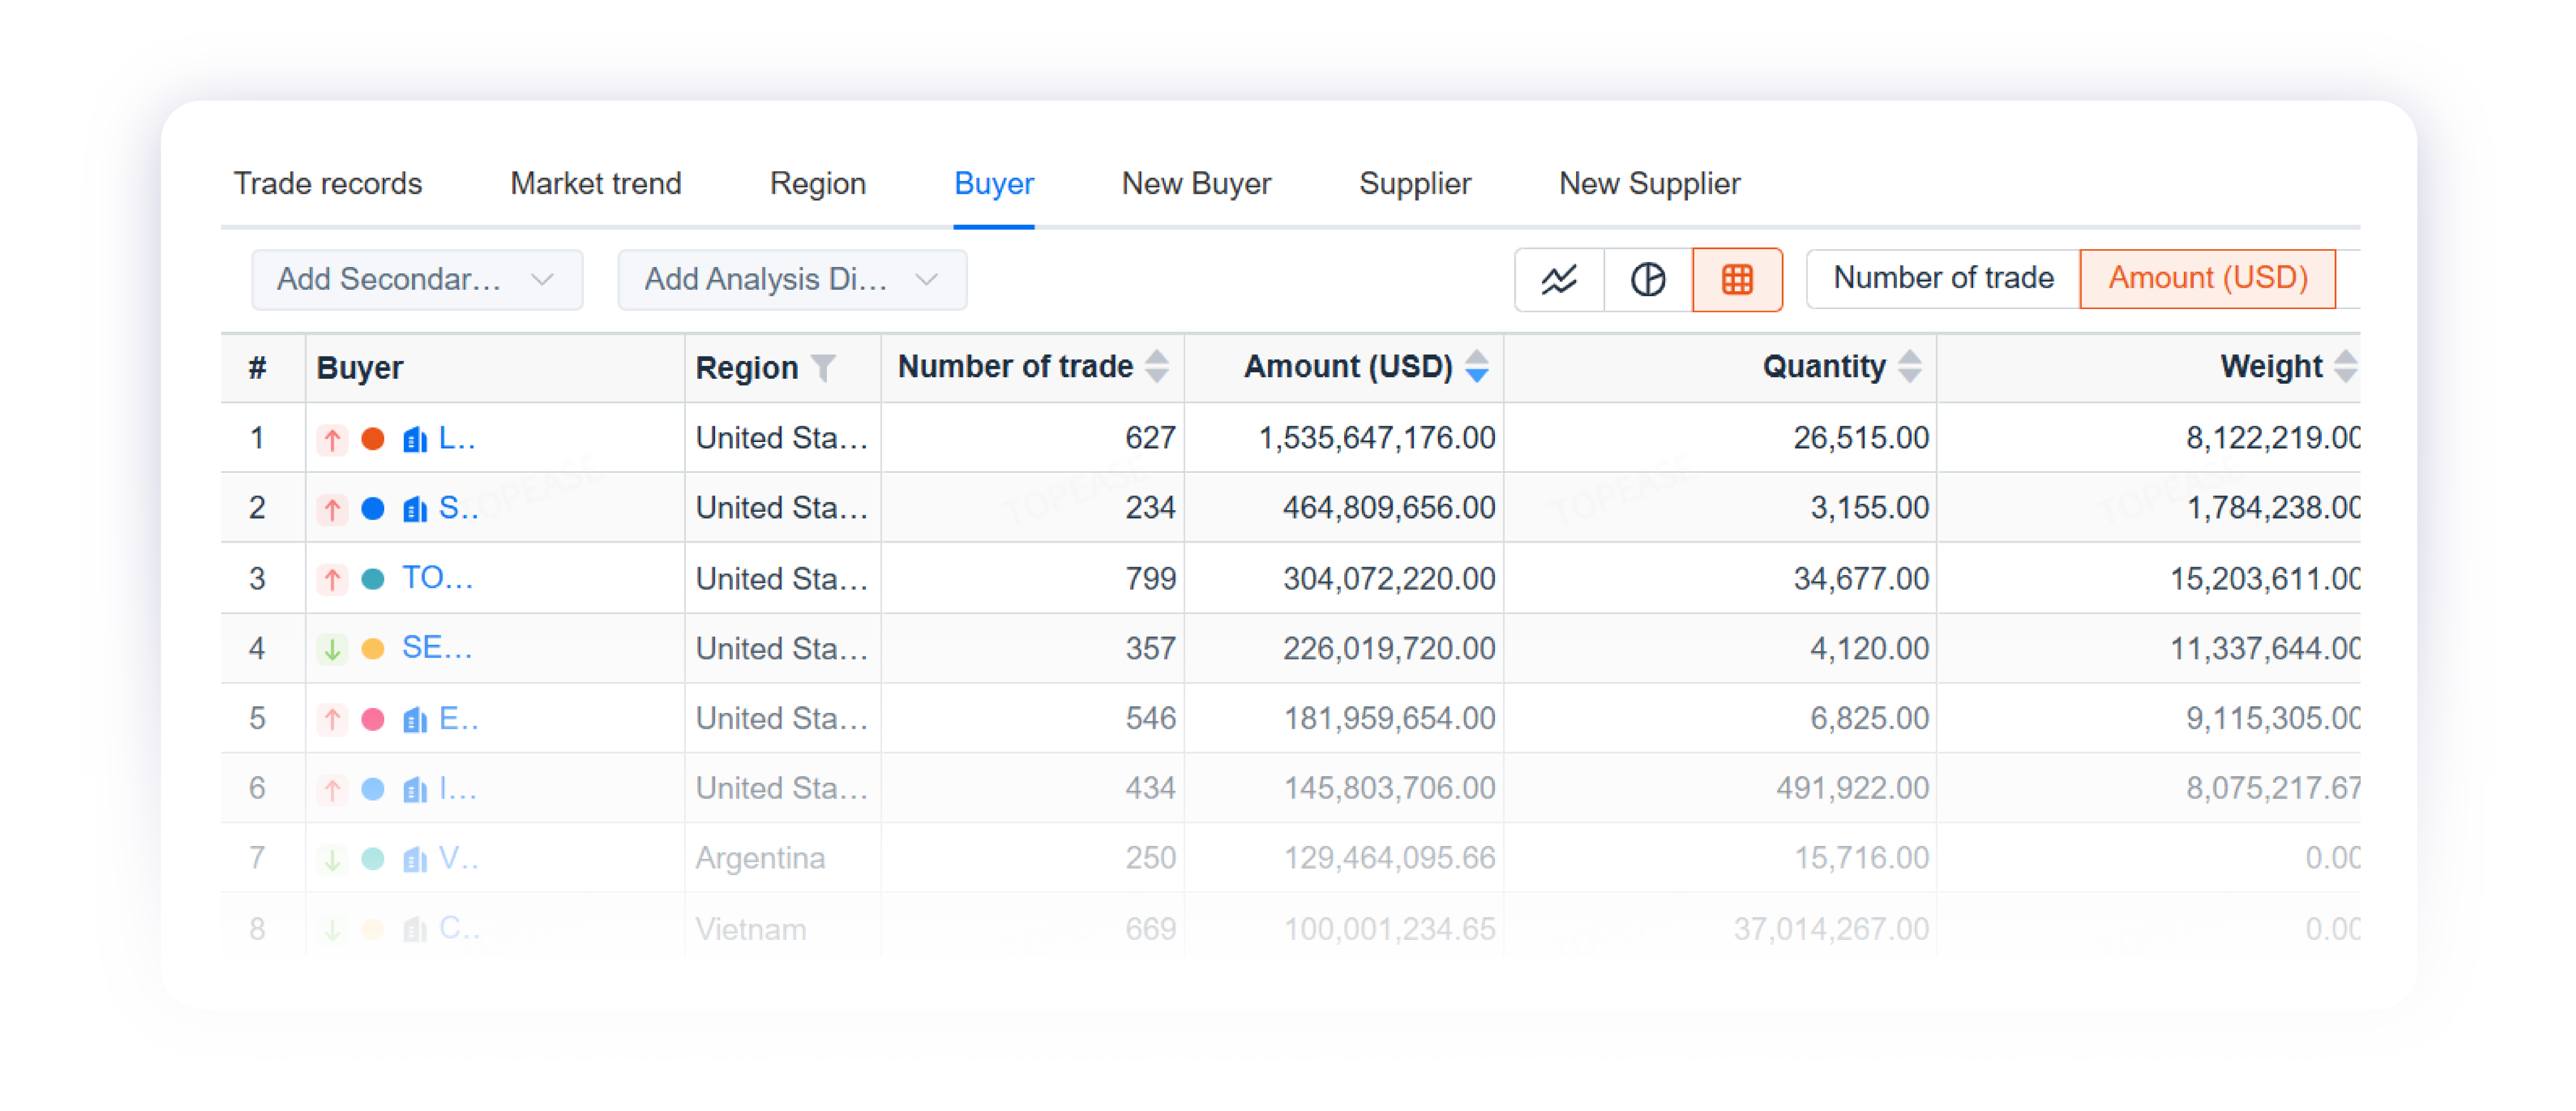Toggle metric to Amount (USD)

pyautogui.click(x=2207, y=278)
